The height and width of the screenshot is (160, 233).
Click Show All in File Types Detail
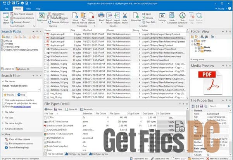tap(71, 109)
